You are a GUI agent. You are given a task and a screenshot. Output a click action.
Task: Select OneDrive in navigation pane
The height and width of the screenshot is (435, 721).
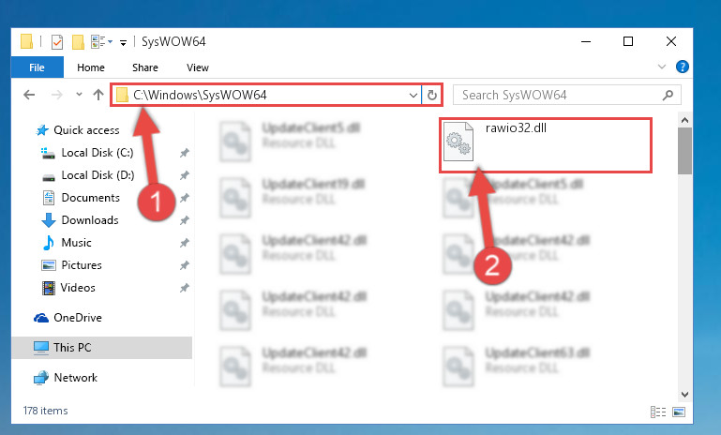[68, 318]
